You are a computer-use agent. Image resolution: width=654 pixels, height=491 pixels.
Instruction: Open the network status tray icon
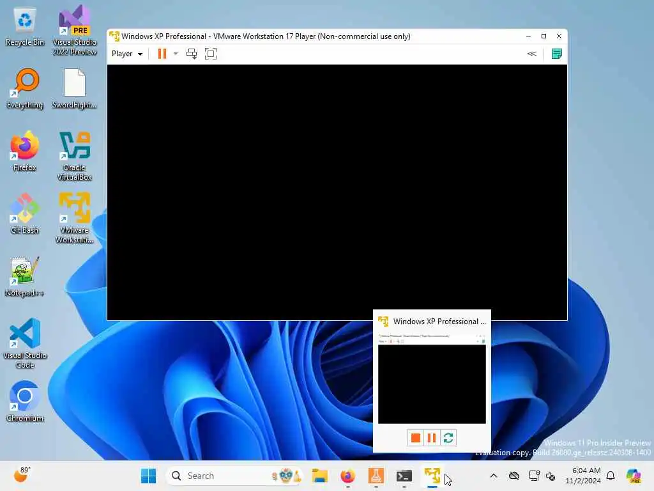tap(534, 476)
